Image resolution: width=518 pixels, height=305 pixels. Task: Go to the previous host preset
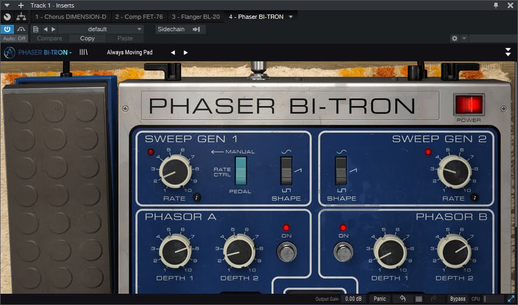click(46, 29)
